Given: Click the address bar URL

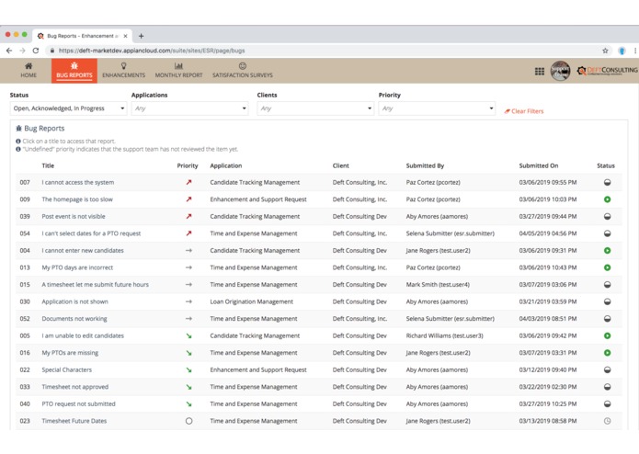Looking at the screenshot, I should [152, 51].
